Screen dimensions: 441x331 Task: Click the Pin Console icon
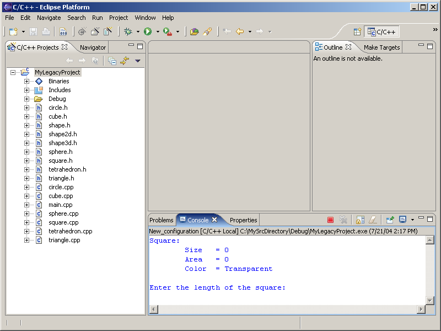(x=390, y=220)
